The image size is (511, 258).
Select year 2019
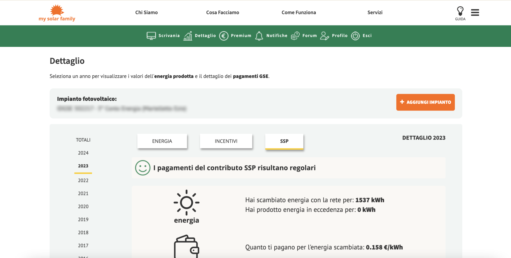83,220
